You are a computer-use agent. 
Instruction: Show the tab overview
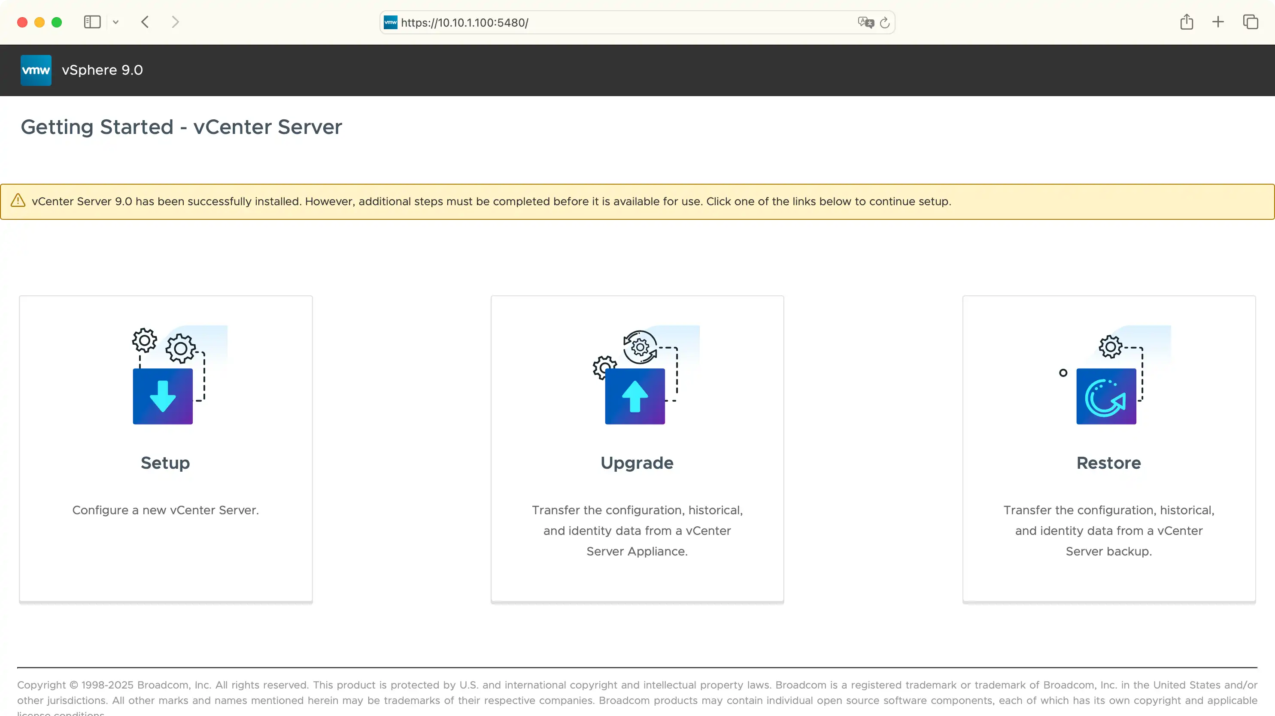click(x=1251, y=22)
